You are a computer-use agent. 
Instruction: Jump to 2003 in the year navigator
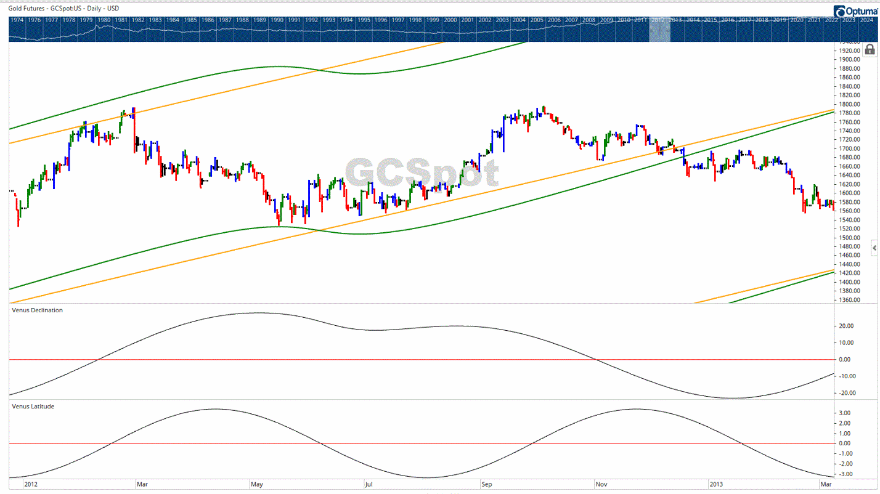click(502, 20)
